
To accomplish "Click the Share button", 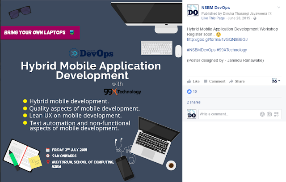I will pyautogui.click(x=237, y=81).
